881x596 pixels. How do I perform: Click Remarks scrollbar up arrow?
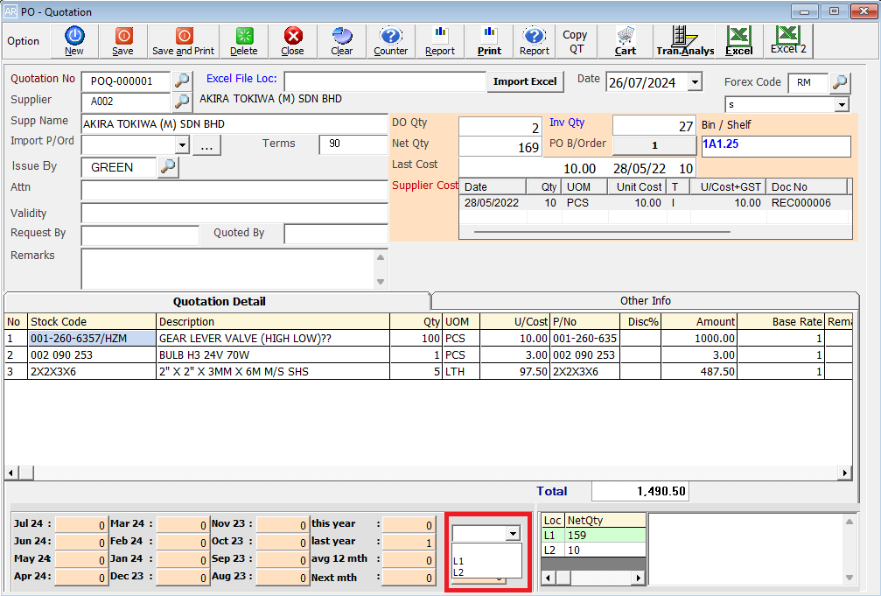pyautogui.click(x=381, y=257)
